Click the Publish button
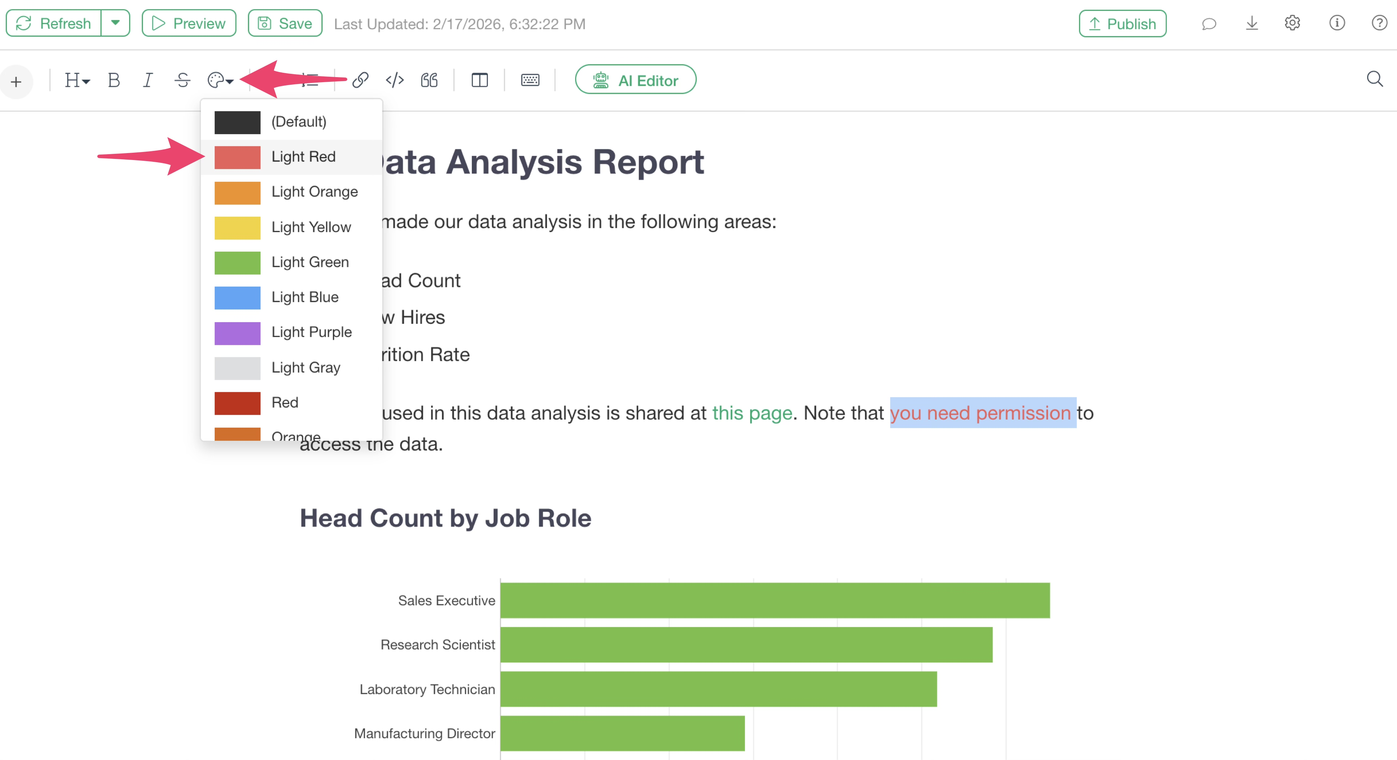Screen dimensions: 1397x760 tap(1122, 23)
